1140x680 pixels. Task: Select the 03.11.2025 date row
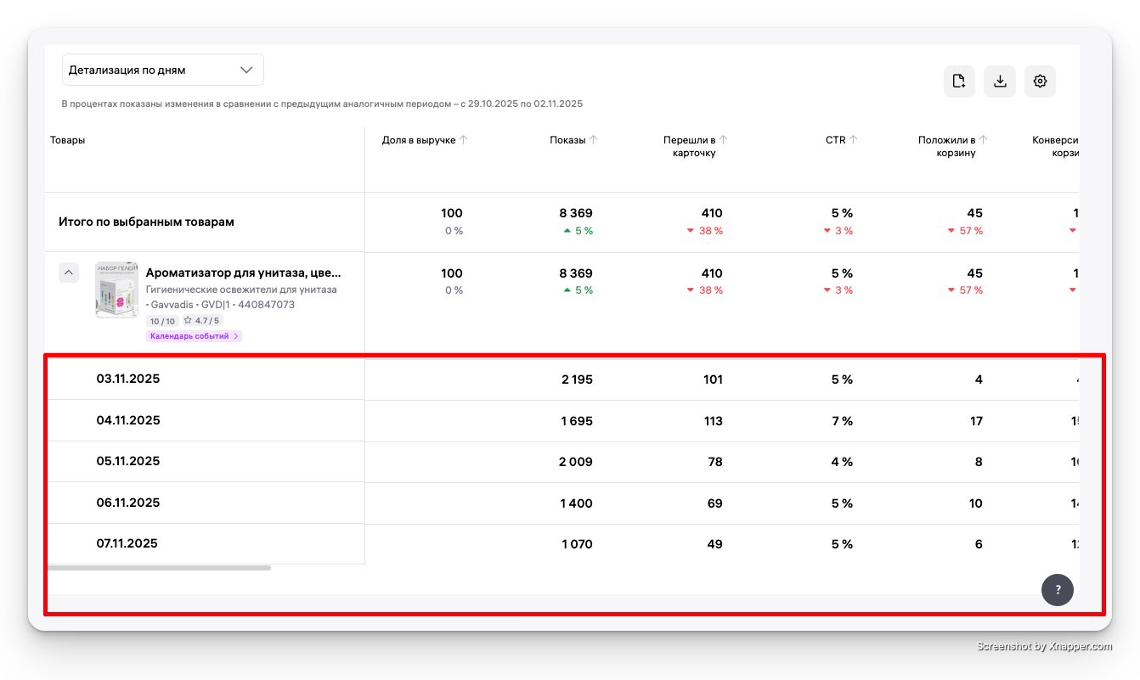coord(127,379)
